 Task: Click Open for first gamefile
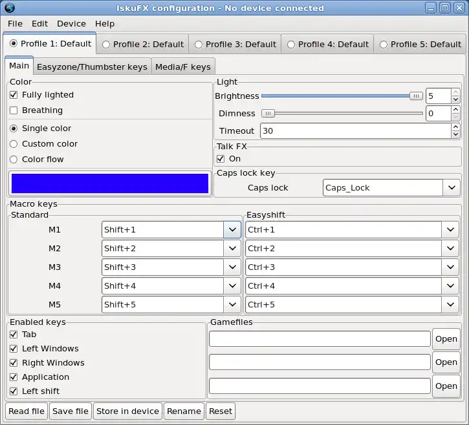[x=446, y=339]
